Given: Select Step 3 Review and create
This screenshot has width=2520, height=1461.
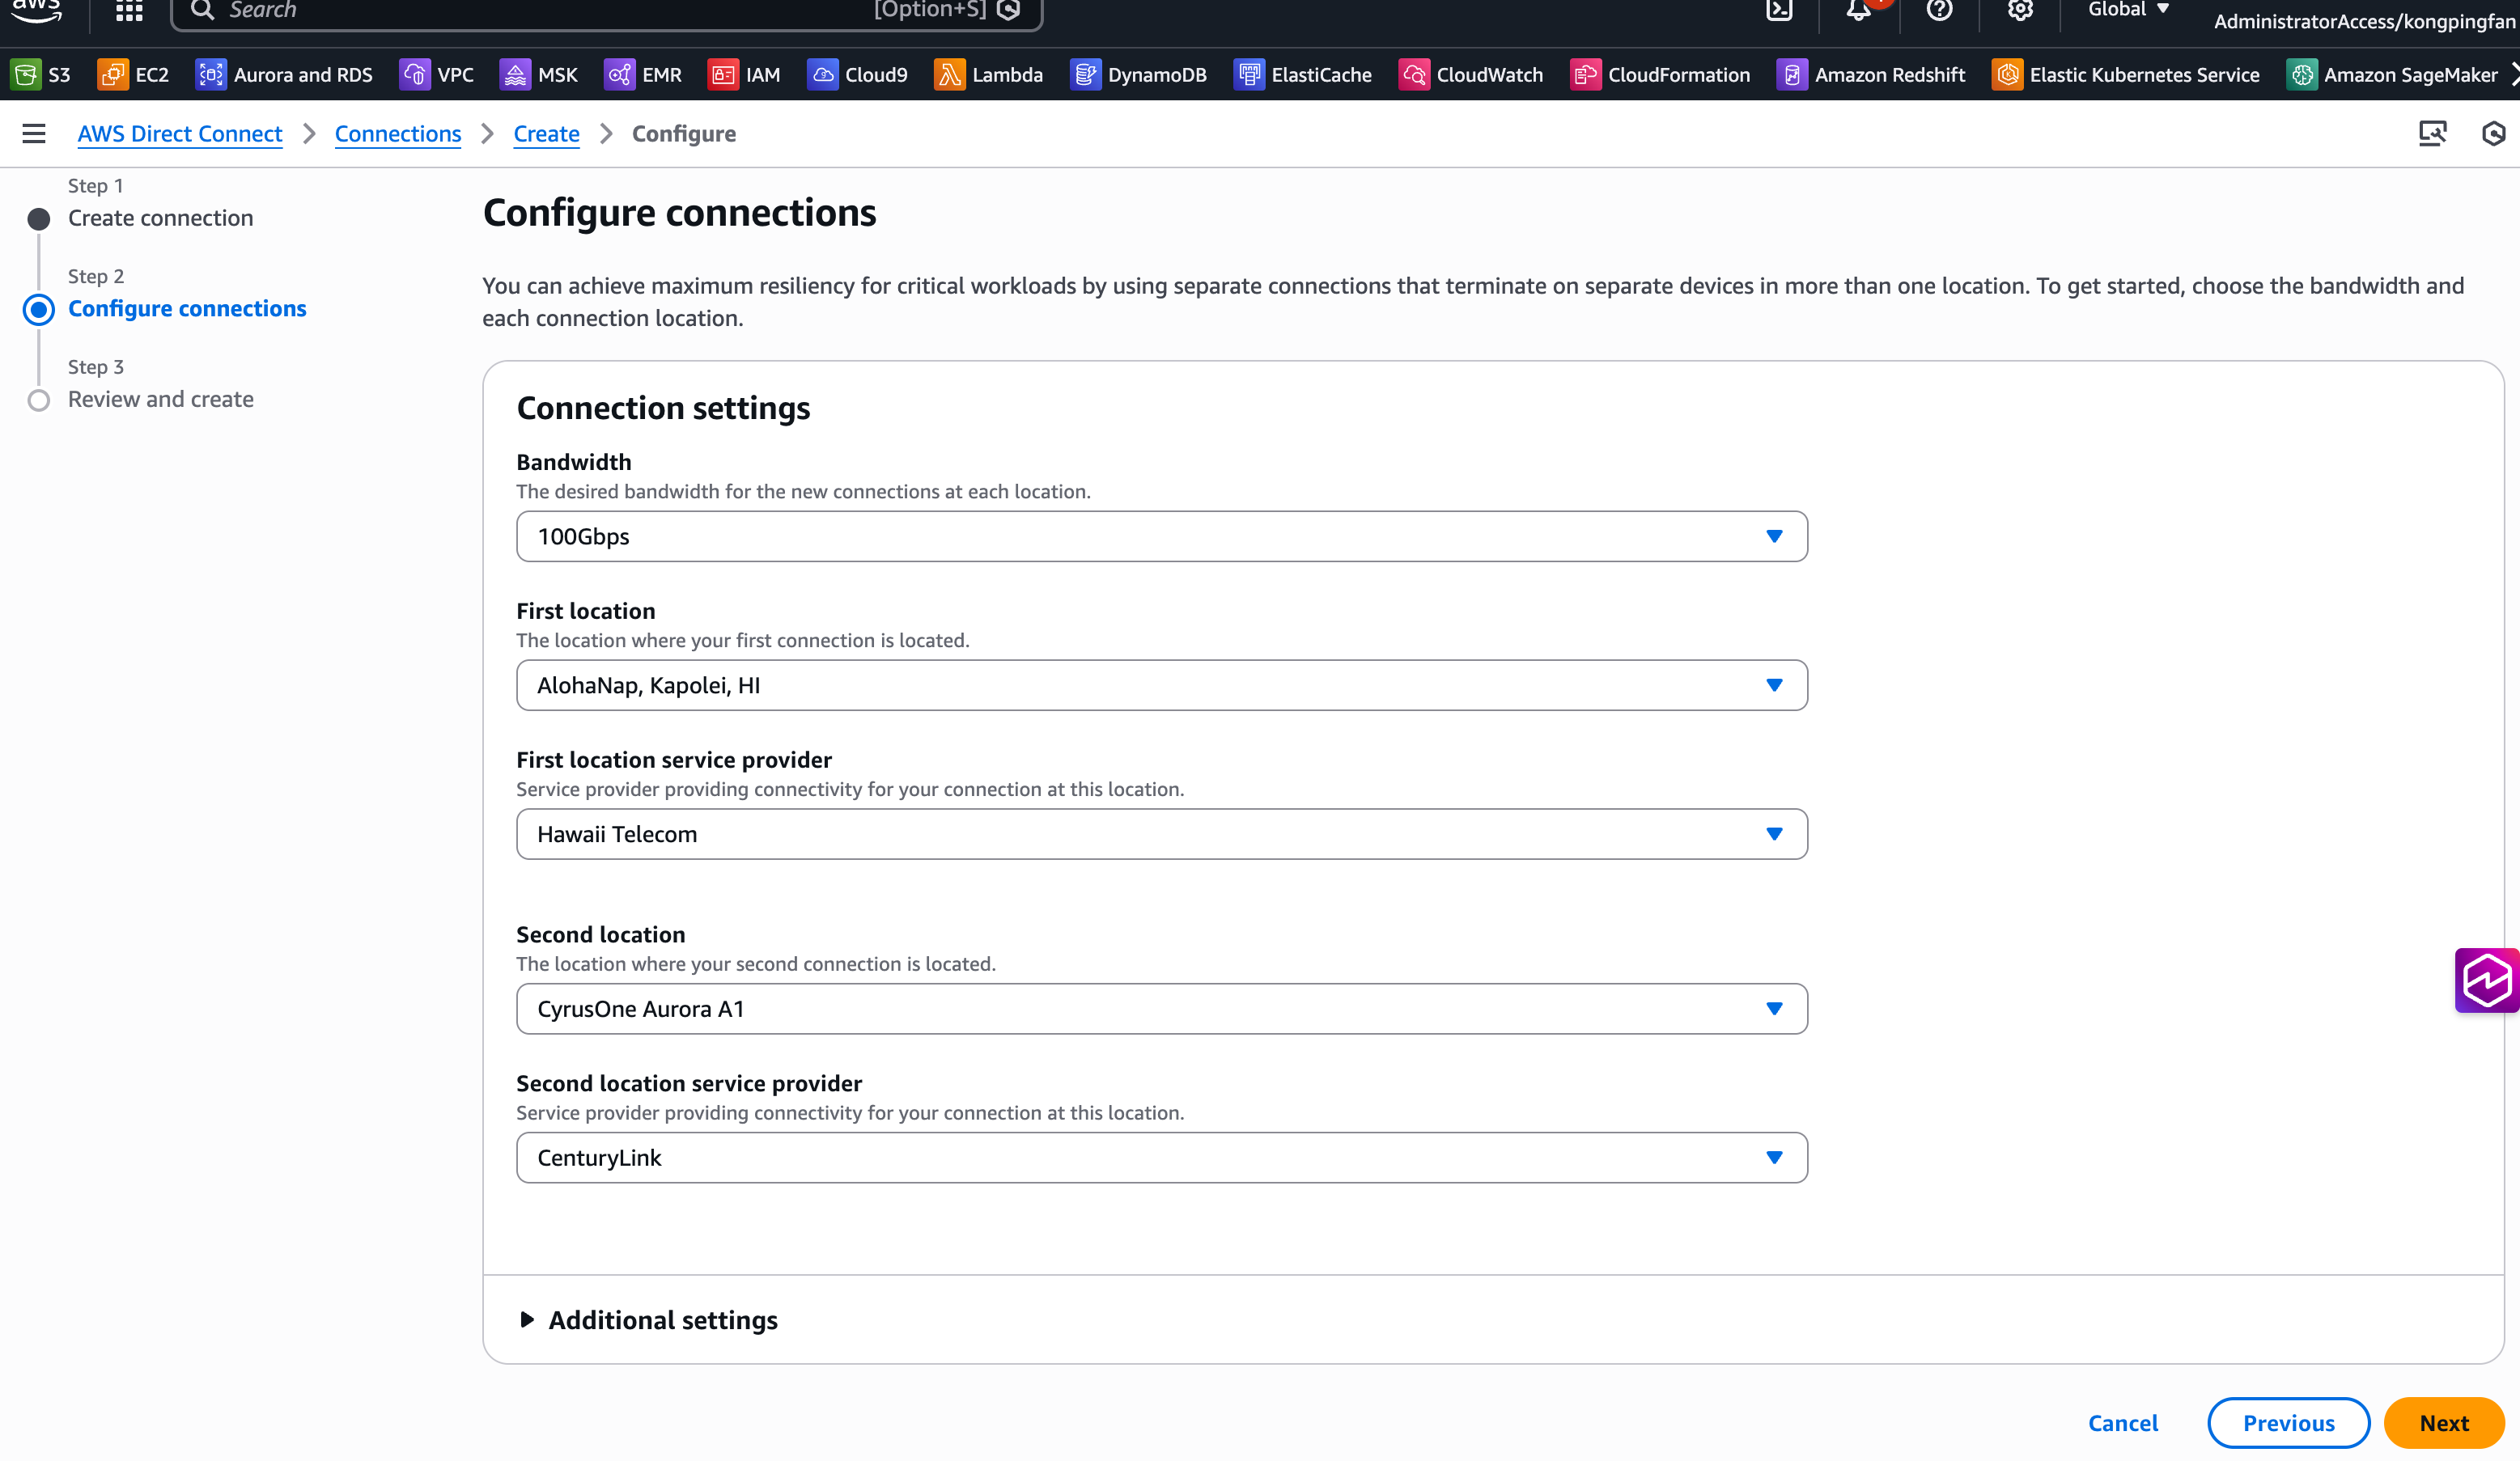Looking at the screenshot, I should (160, 399).
